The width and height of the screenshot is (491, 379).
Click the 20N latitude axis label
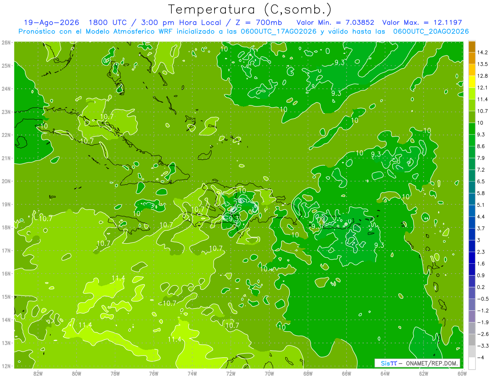[x=6, y=181]
